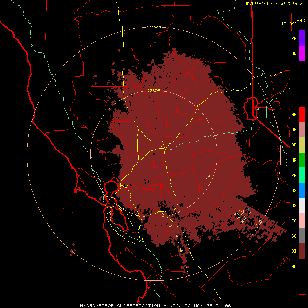The height and width of the screenshot is (308, 308).
Task: Click the IC legend label
Action: [x=294, y=221]
